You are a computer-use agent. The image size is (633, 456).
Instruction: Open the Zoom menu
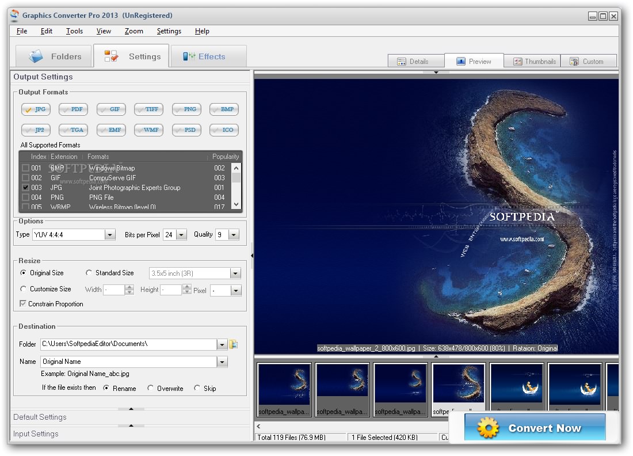tap(134, 31)
